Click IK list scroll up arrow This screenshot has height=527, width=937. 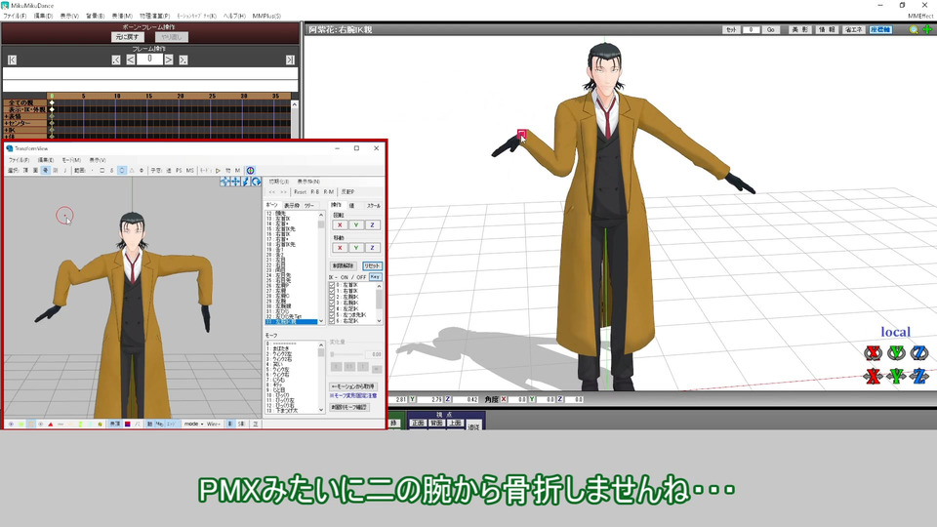click(x=379, y=286)
